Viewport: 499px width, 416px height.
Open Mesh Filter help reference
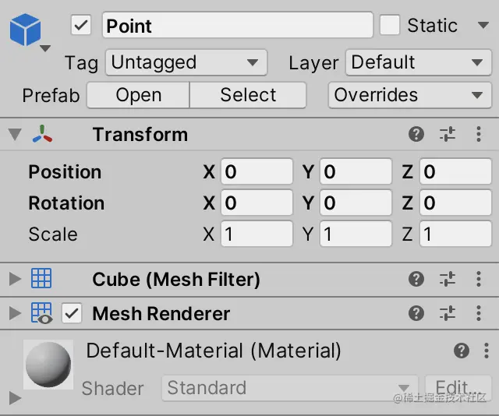[416, 279]
